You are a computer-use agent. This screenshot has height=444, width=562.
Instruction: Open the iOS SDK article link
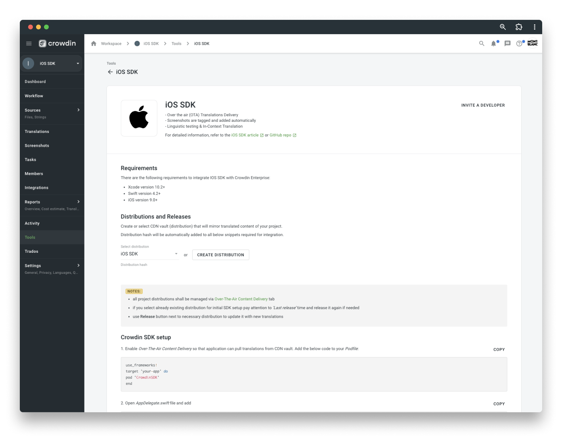247,135
